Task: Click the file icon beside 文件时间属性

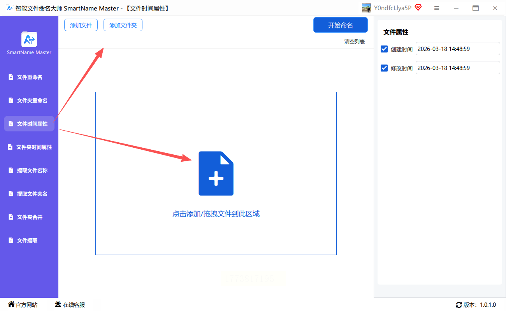Action: pyautogui.click(x=11, y=124)
